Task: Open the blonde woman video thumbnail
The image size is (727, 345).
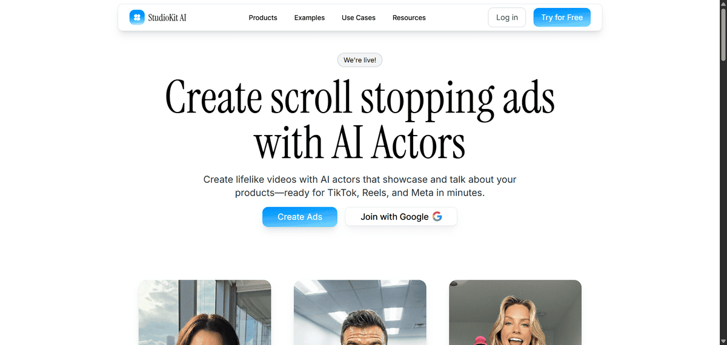Action: (516, 312)
